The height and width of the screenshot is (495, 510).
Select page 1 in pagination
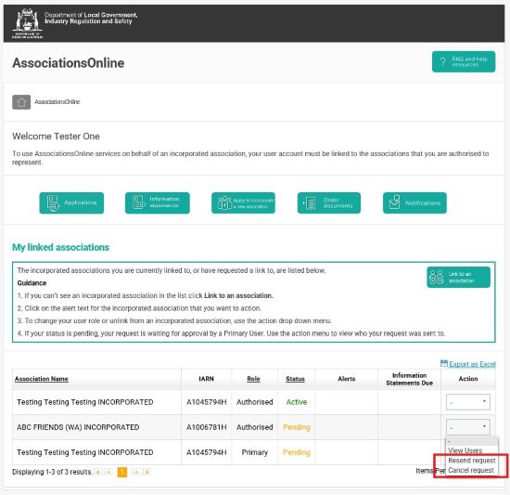[x=122, y=472]
